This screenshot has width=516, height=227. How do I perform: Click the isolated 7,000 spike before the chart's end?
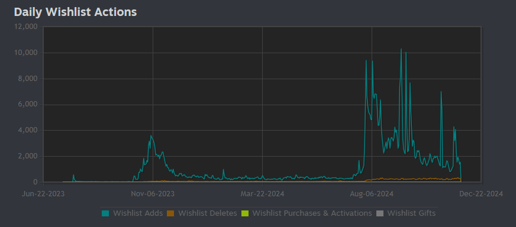click(441, 92)
